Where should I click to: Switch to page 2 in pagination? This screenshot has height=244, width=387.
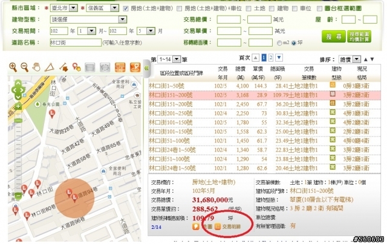(271, 58)
